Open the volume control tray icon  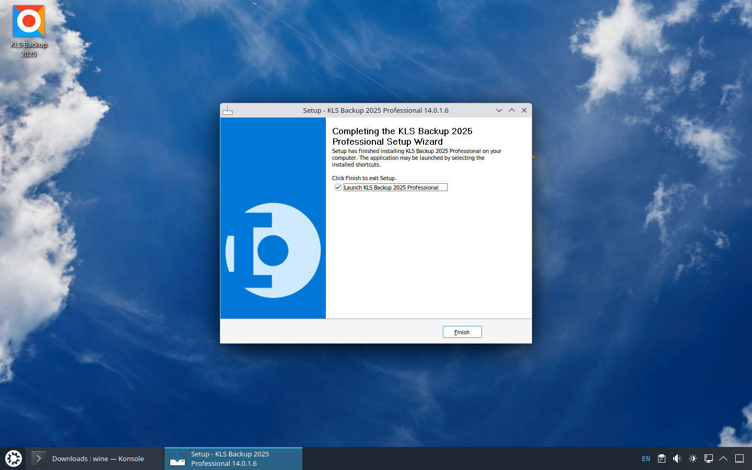click(x=677, y=459)
